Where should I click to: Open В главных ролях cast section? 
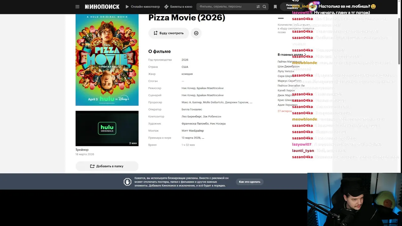(292, 55)
